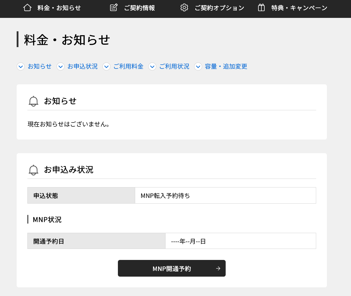Click the bell icon next to お知らせ heading
Viewport: 351px width, 296px height.
click(x=33, y=101)
